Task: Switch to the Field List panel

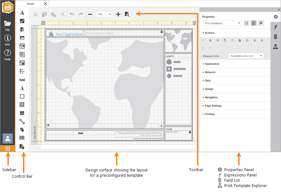Action: 275,37
